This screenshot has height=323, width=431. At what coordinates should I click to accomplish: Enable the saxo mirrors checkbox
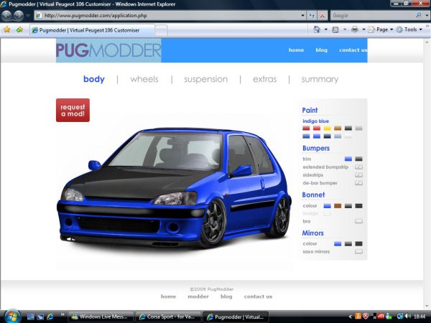[x=358, y=252]
